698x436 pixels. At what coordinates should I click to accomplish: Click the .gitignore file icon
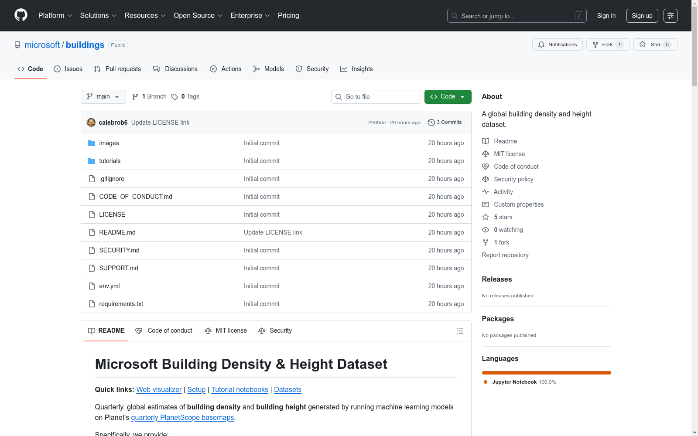[92, 179]
